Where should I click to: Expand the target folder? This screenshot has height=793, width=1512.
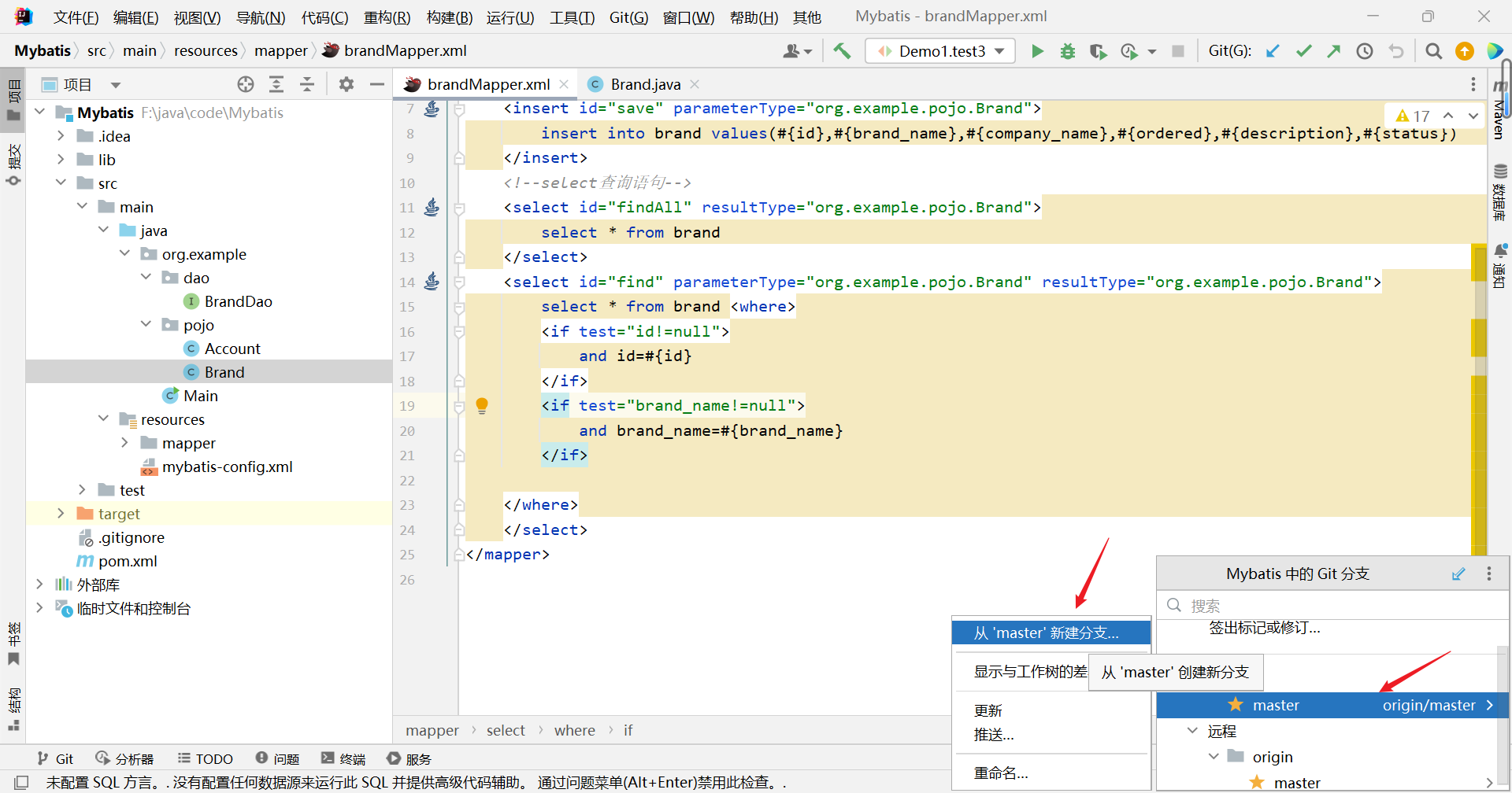click(x=61, y=514)
